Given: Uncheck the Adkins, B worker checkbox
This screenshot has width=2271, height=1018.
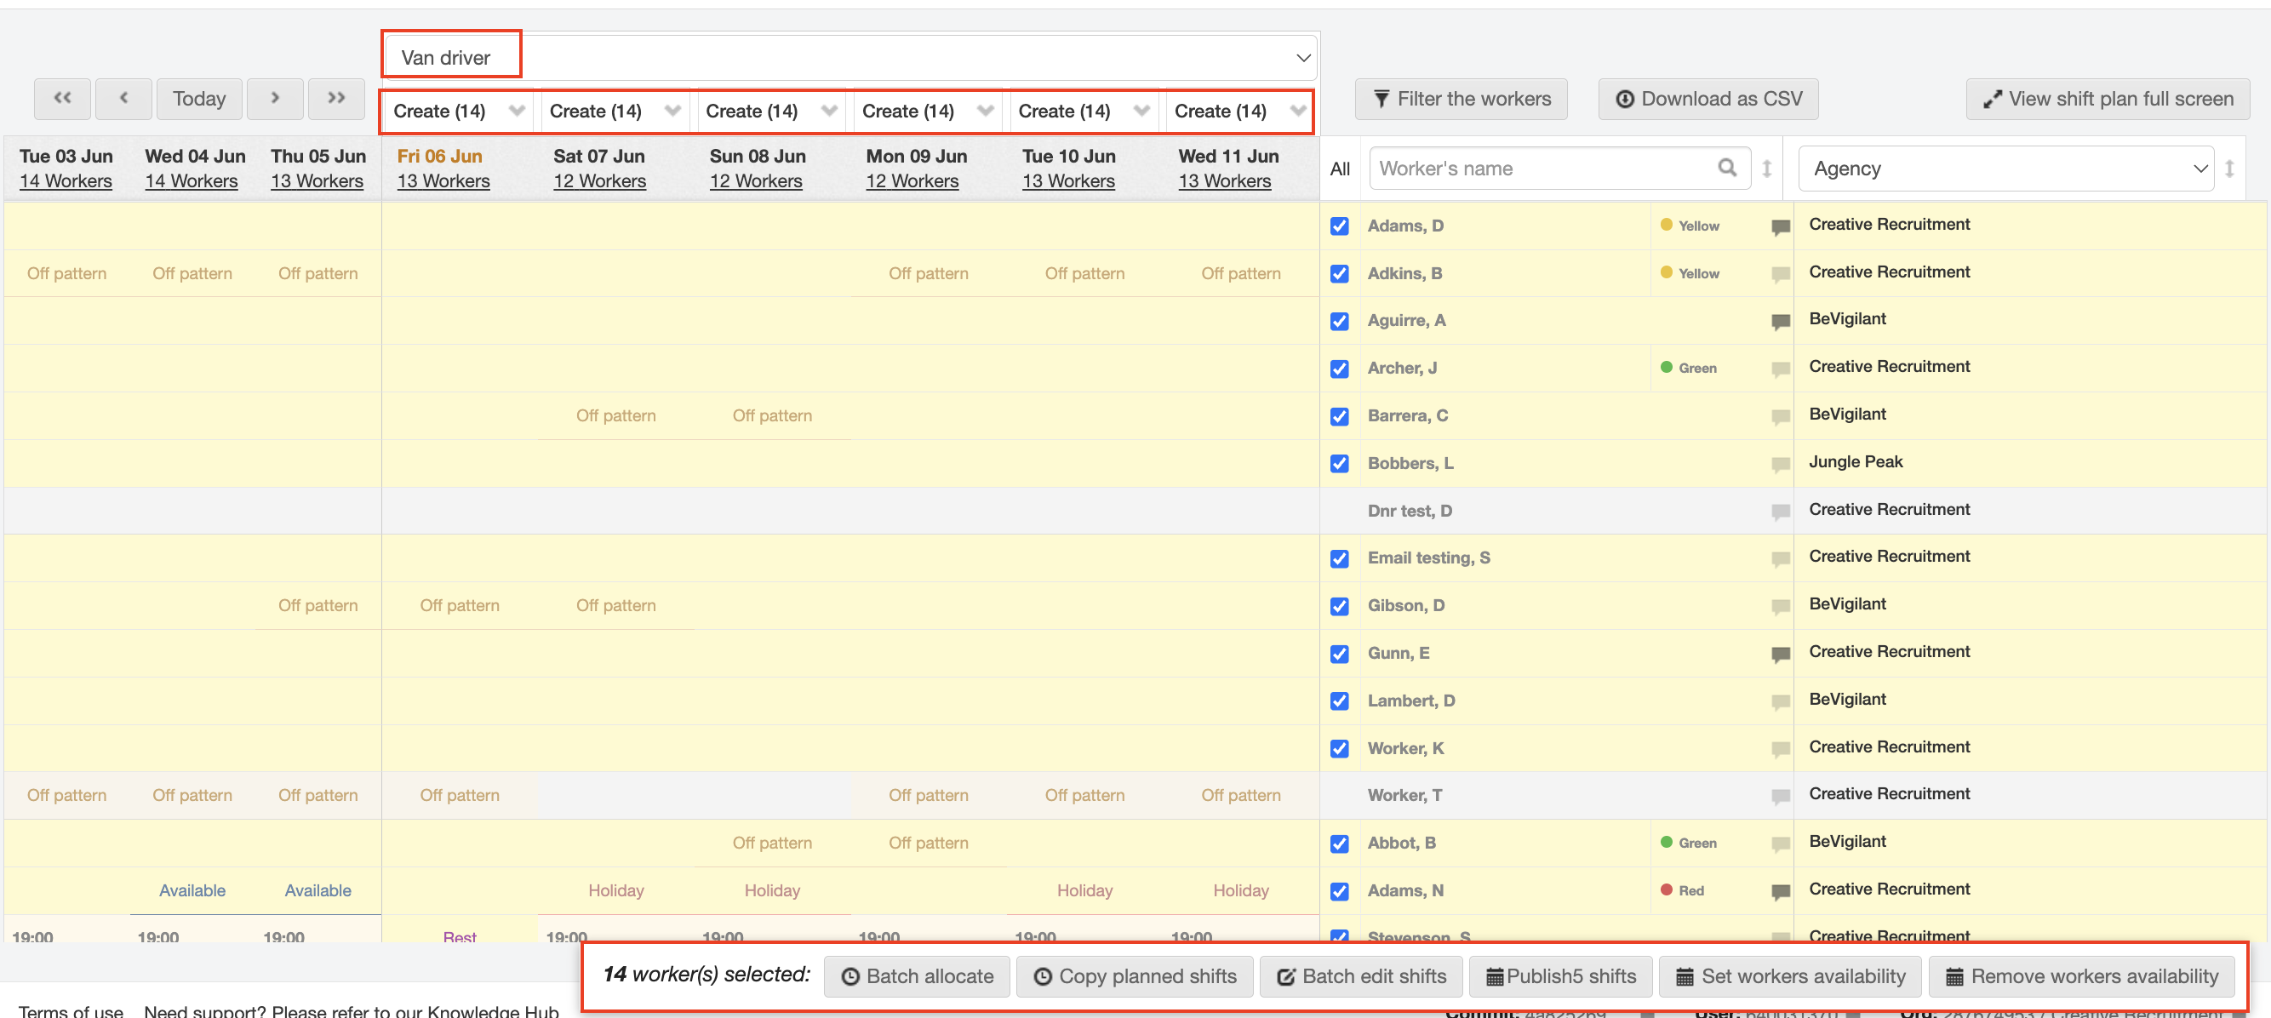Looking at the screenshot, I should [1339, 274].
